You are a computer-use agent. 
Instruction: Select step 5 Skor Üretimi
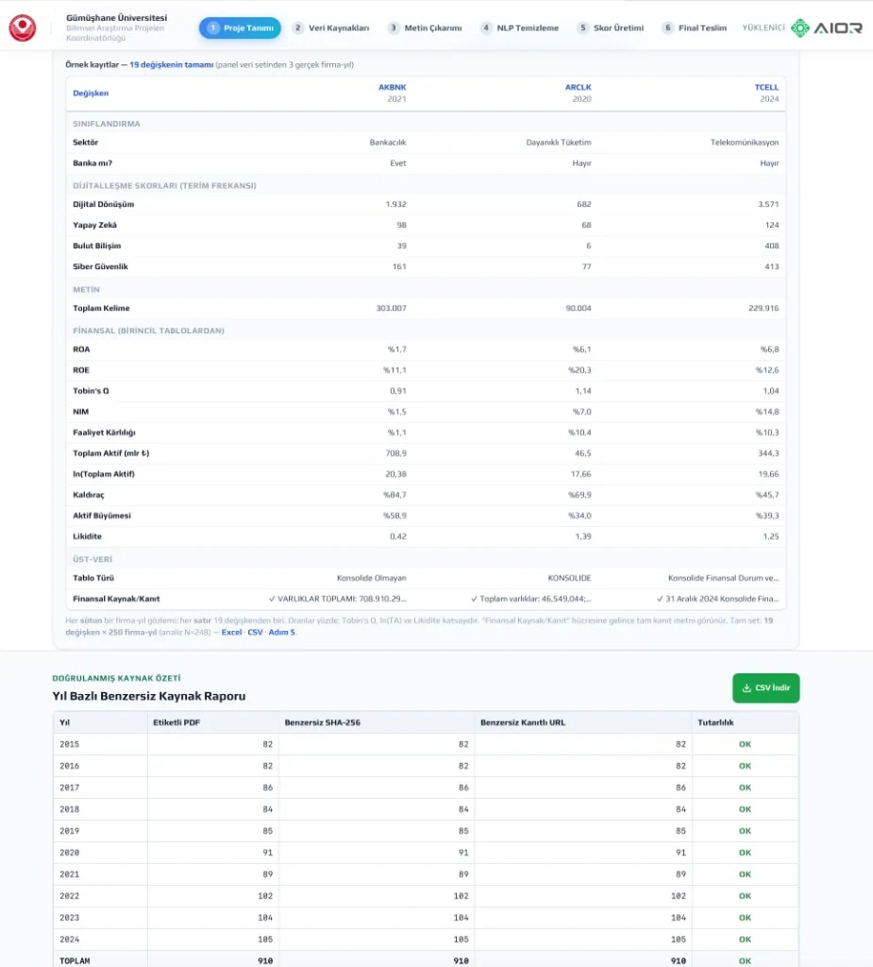(x=610, y=27)
